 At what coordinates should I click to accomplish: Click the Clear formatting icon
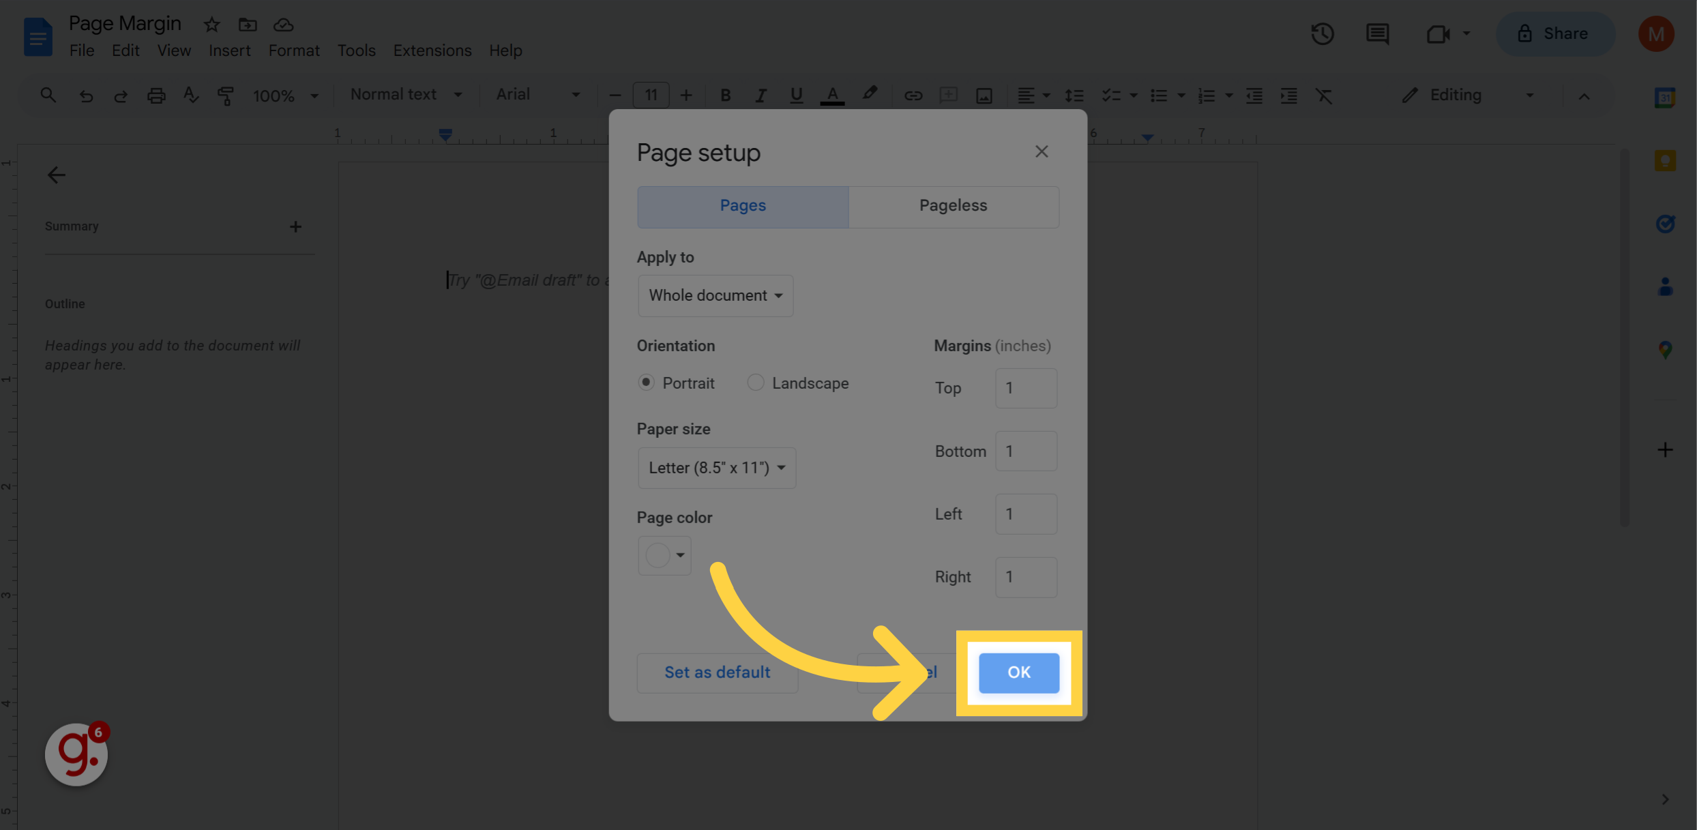1324,95
